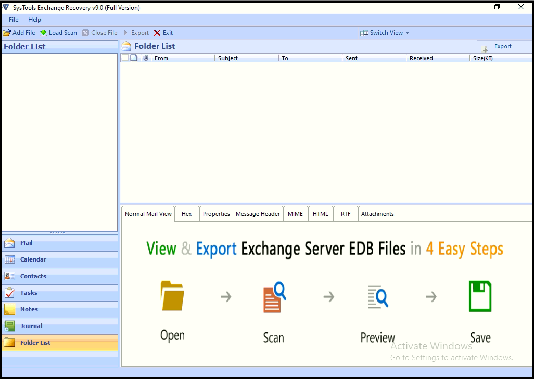
Task: Click the Load Scan toolbar button
Action: (x=58, y=33)
